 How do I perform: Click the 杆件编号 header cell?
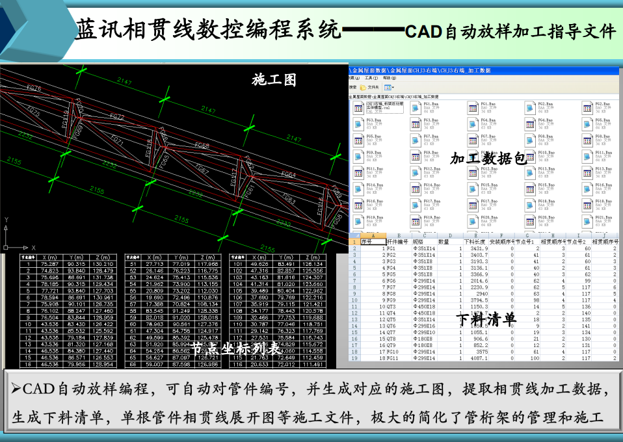point(398,242)
